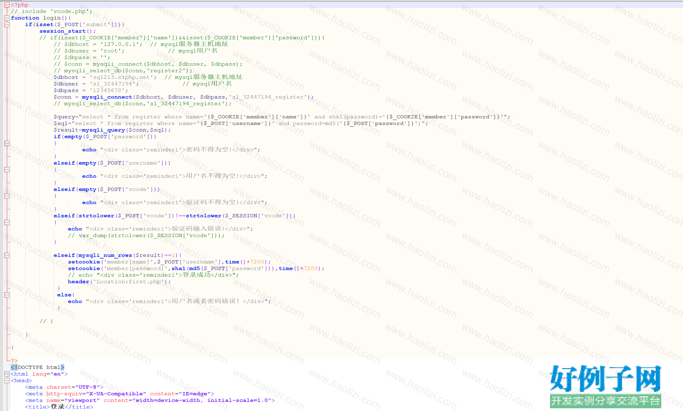Image resolution: width=683 pixels, height=411 pixels.
Task: Click the meta http-equiv X-UA-Compatible line
Action: pos(120,394)
